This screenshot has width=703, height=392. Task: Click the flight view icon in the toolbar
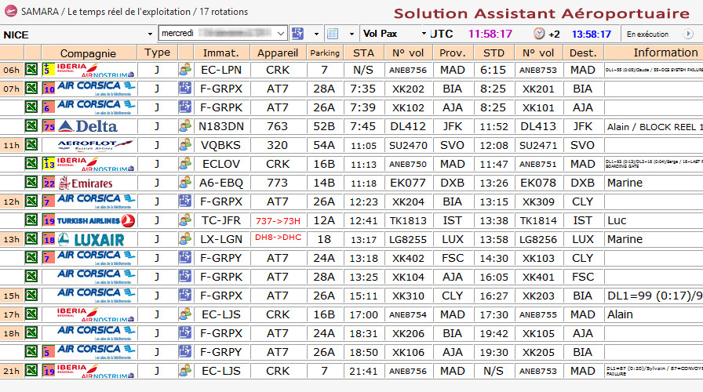[297, 34]
